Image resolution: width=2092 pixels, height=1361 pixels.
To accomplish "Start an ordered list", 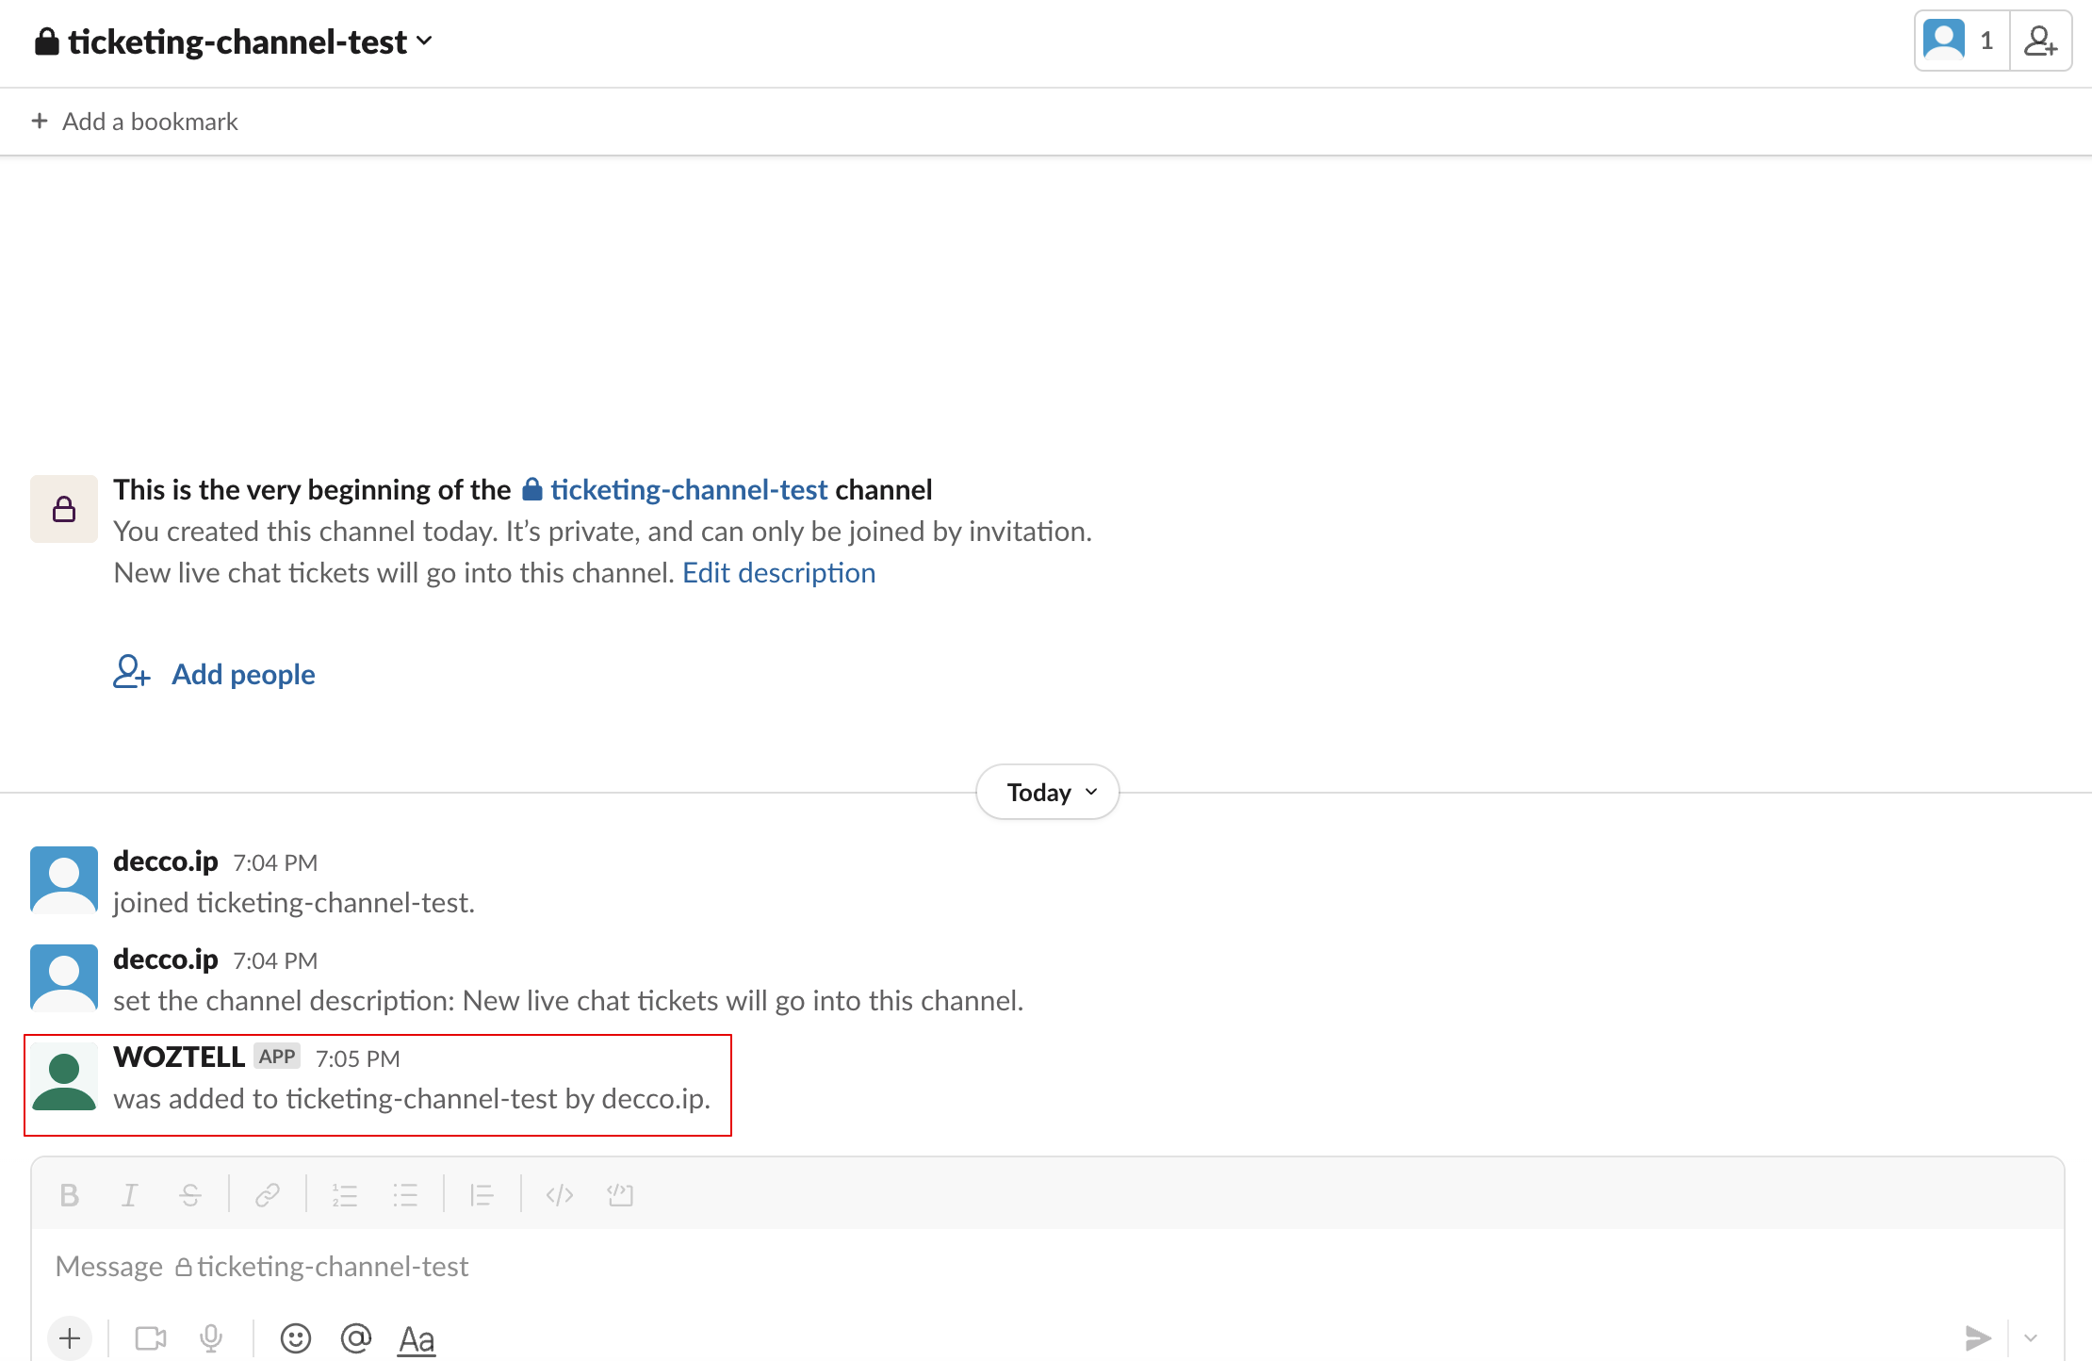I will pos(345,1195).
